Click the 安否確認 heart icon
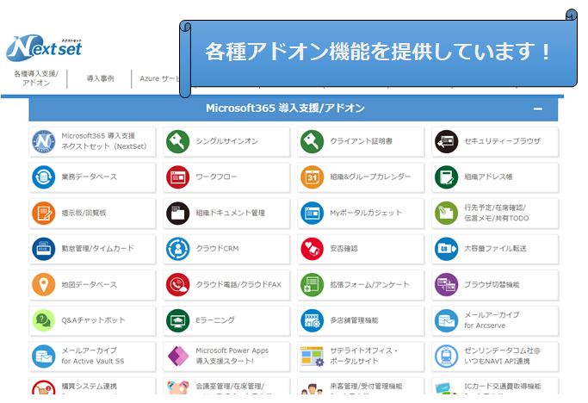This screenshot has height=403, width=588. pos(312,249)
